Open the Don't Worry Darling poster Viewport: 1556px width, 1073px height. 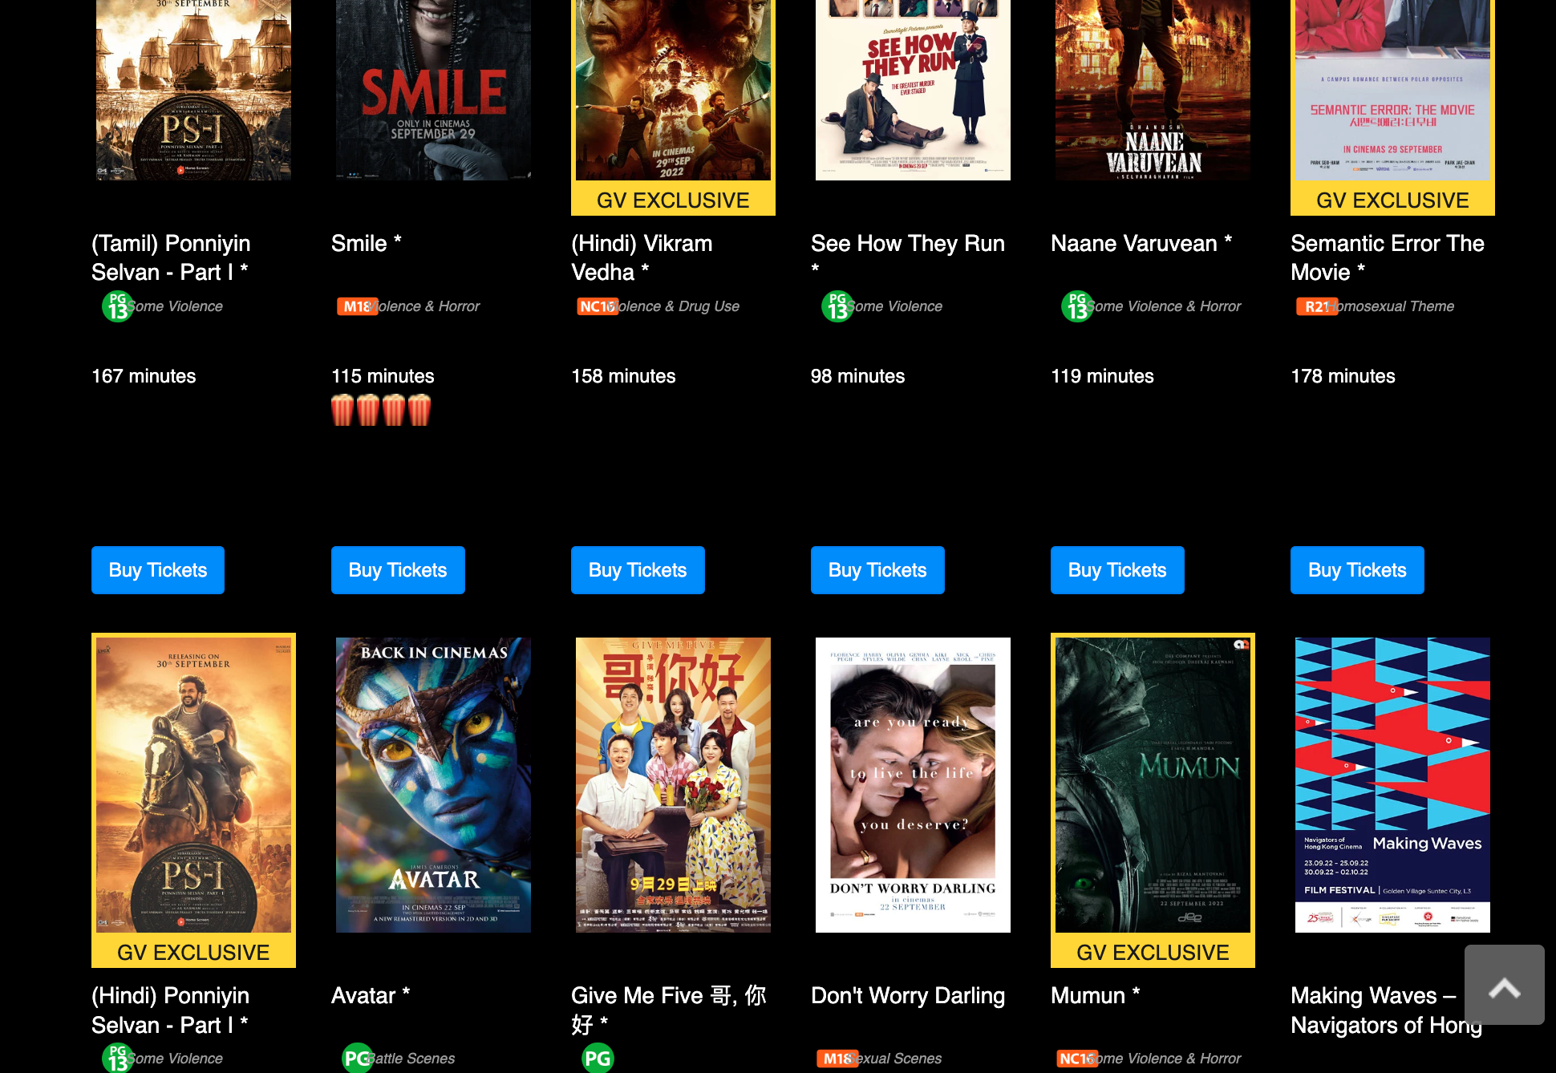click(x=913, y=785)
